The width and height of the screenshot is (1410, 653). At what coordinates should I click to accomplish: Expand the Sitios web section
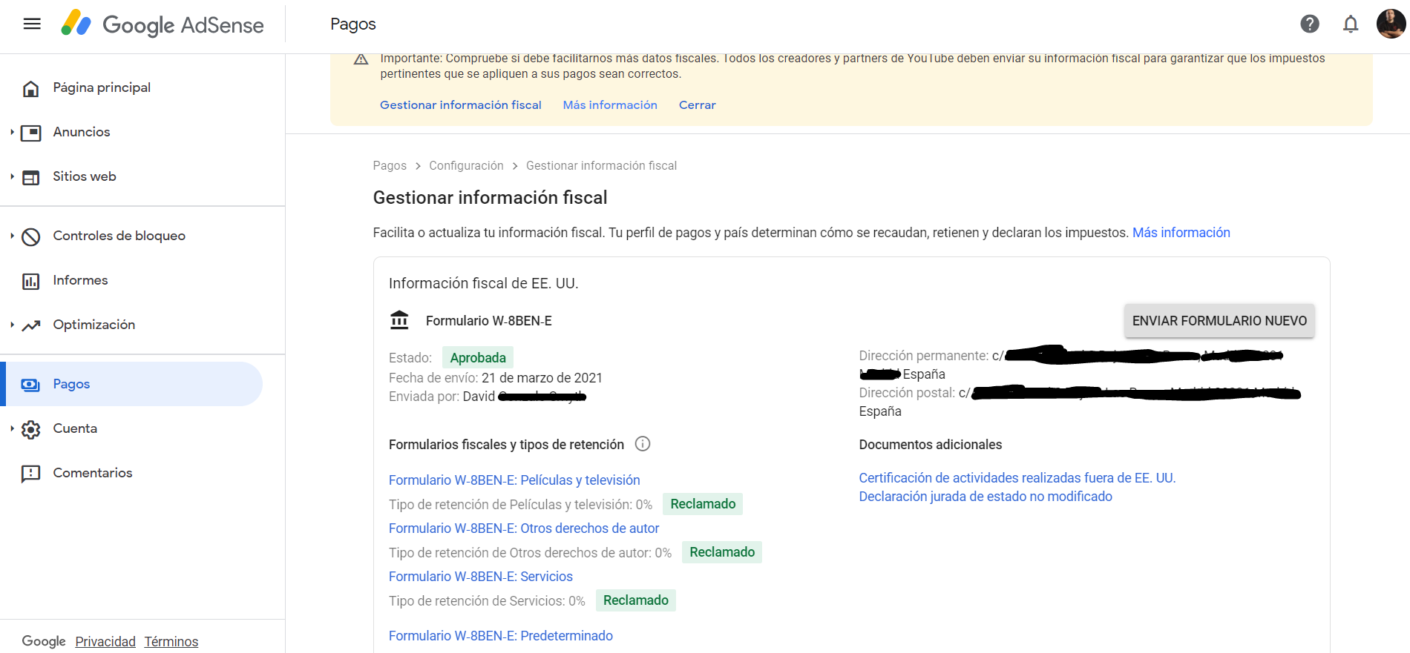tap(12, 176)
